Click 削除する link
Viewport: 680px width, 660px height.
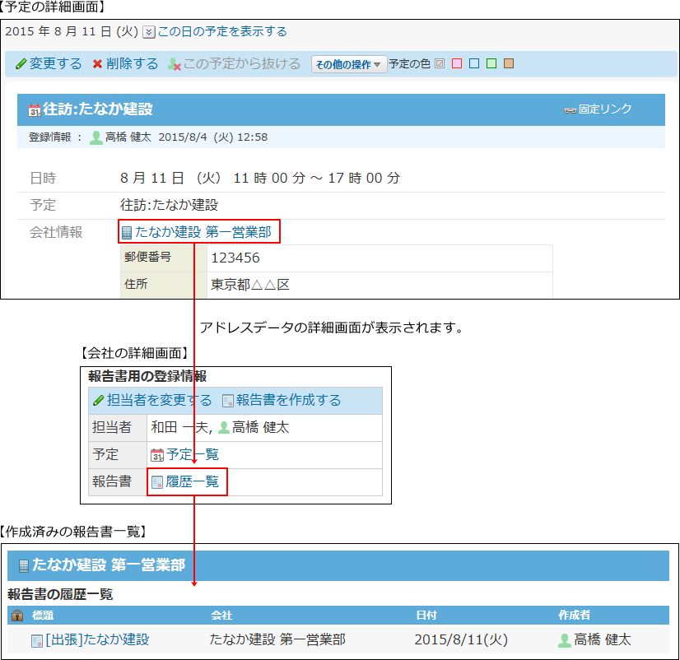pyautogui.click(x=133, y=63)
